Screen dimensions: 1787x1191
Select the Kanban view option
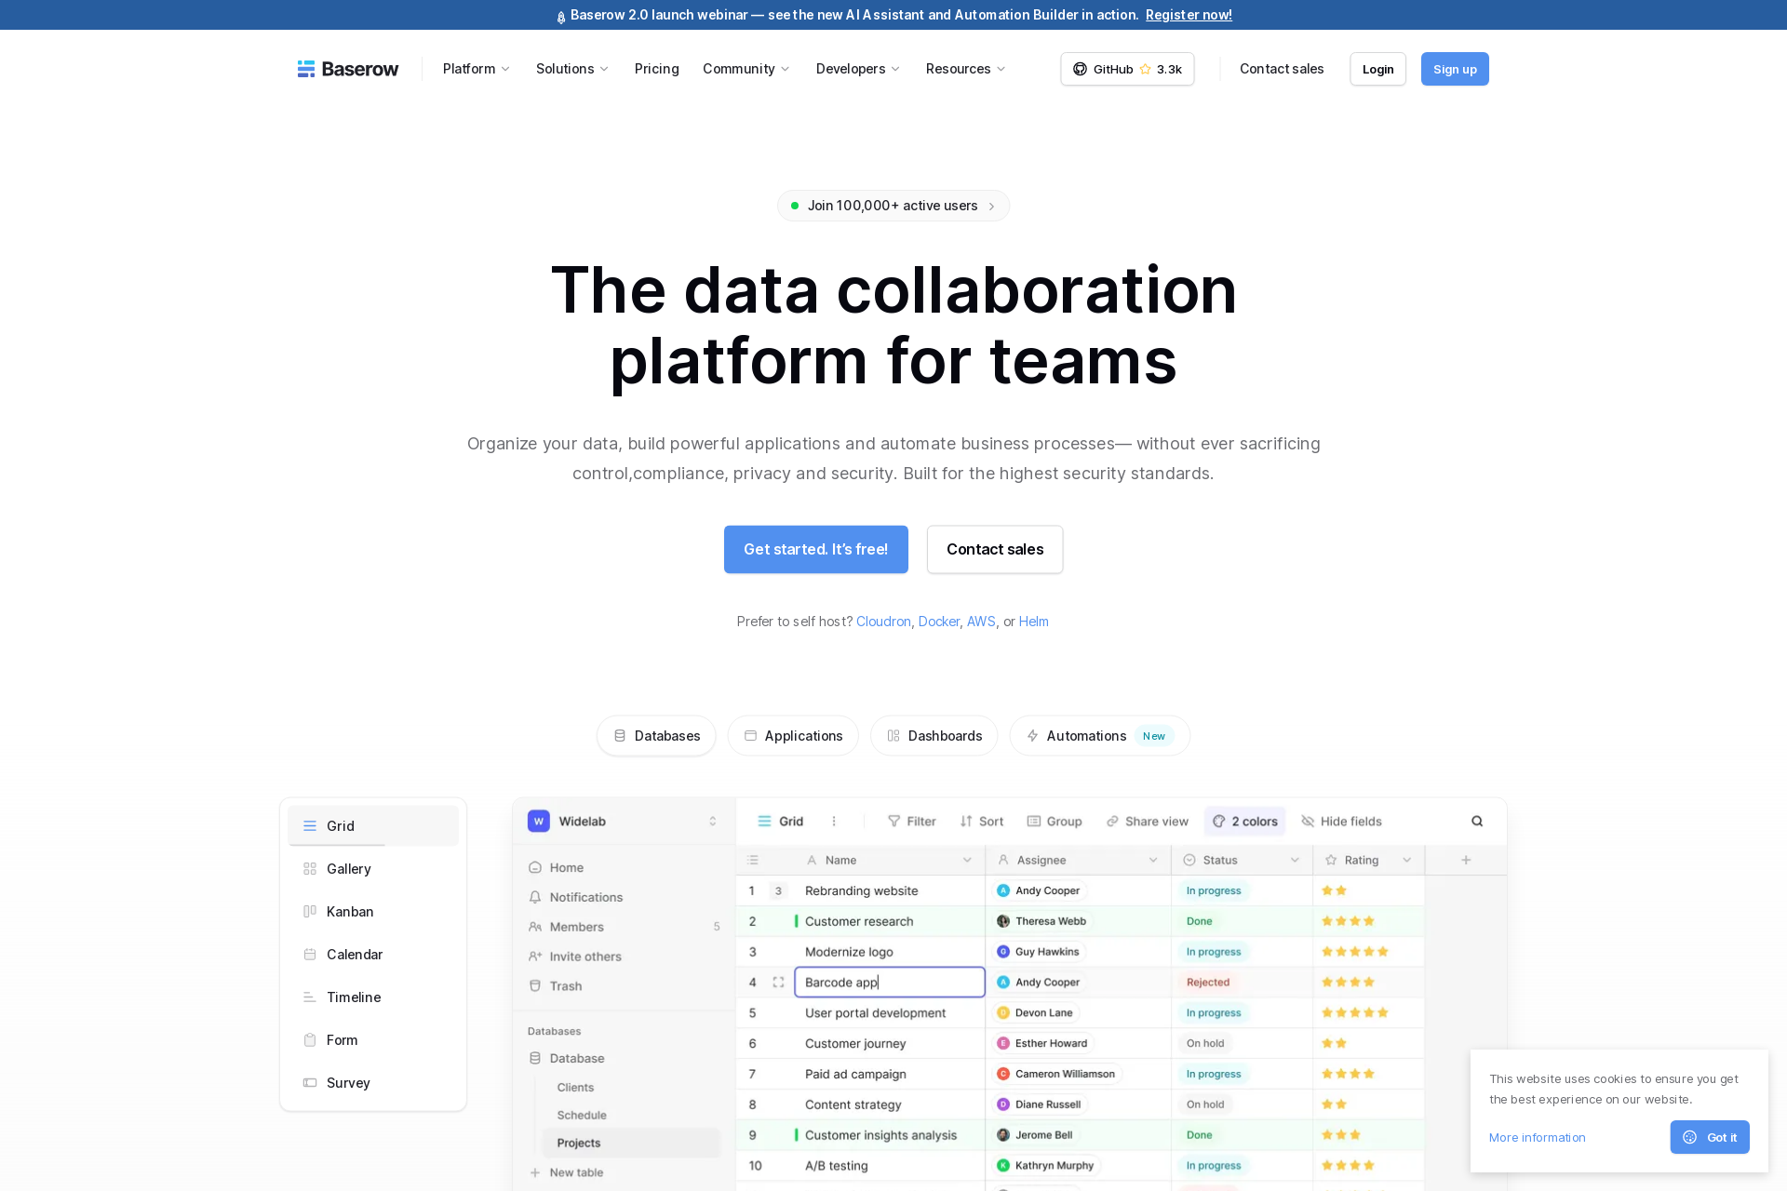click(x=350, y=912)
